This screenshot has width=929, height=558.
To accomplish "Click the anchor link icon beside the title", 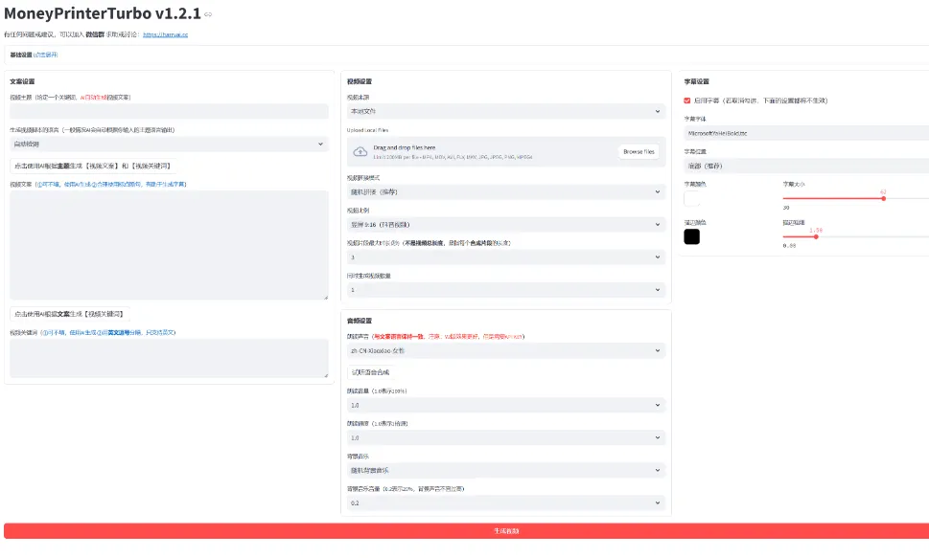I will click(x=209, y=14).
